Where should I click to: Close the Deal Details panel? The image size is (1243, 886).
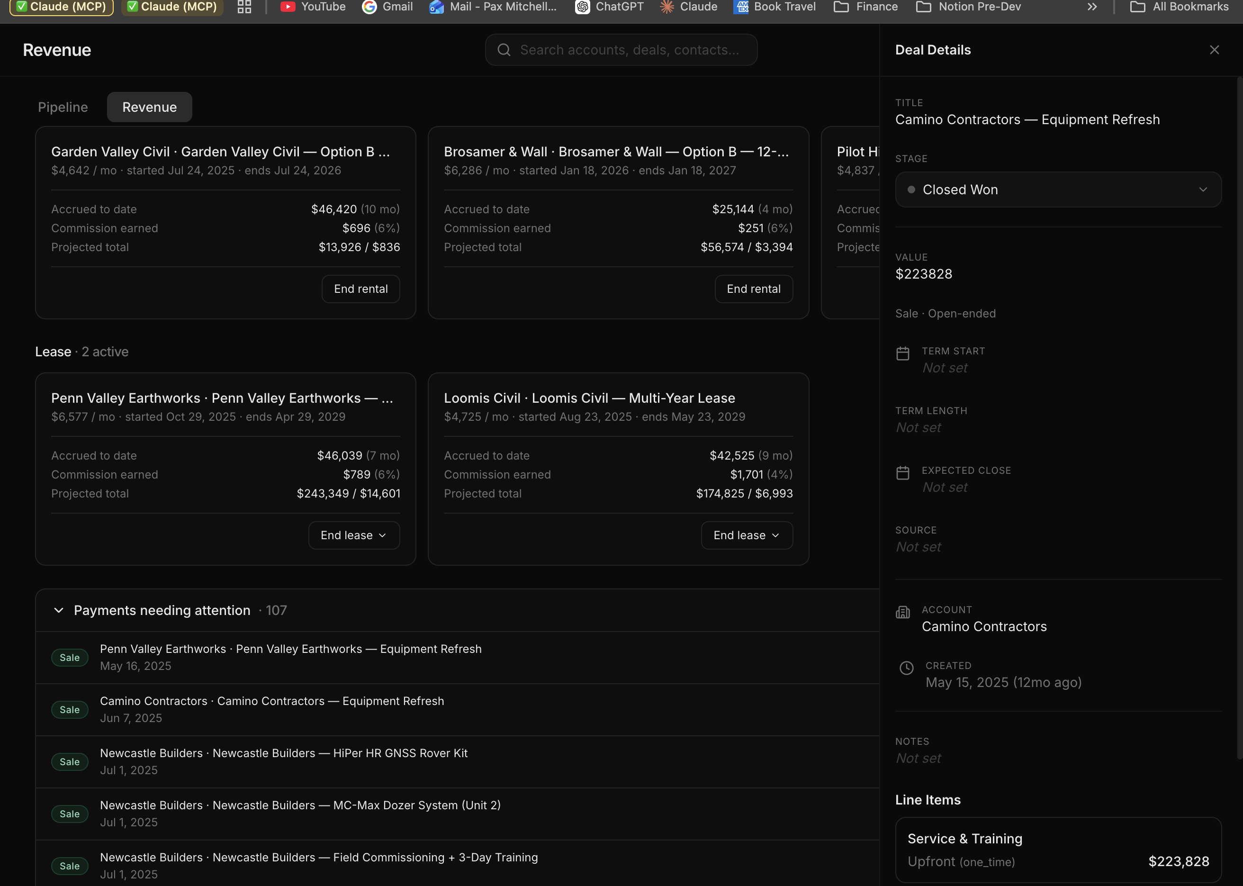[1214, 50]
